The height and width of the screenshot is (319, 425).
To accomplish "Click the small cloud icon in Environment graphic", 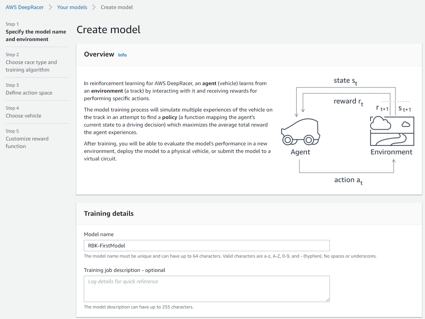I will [x=406, y=124].
